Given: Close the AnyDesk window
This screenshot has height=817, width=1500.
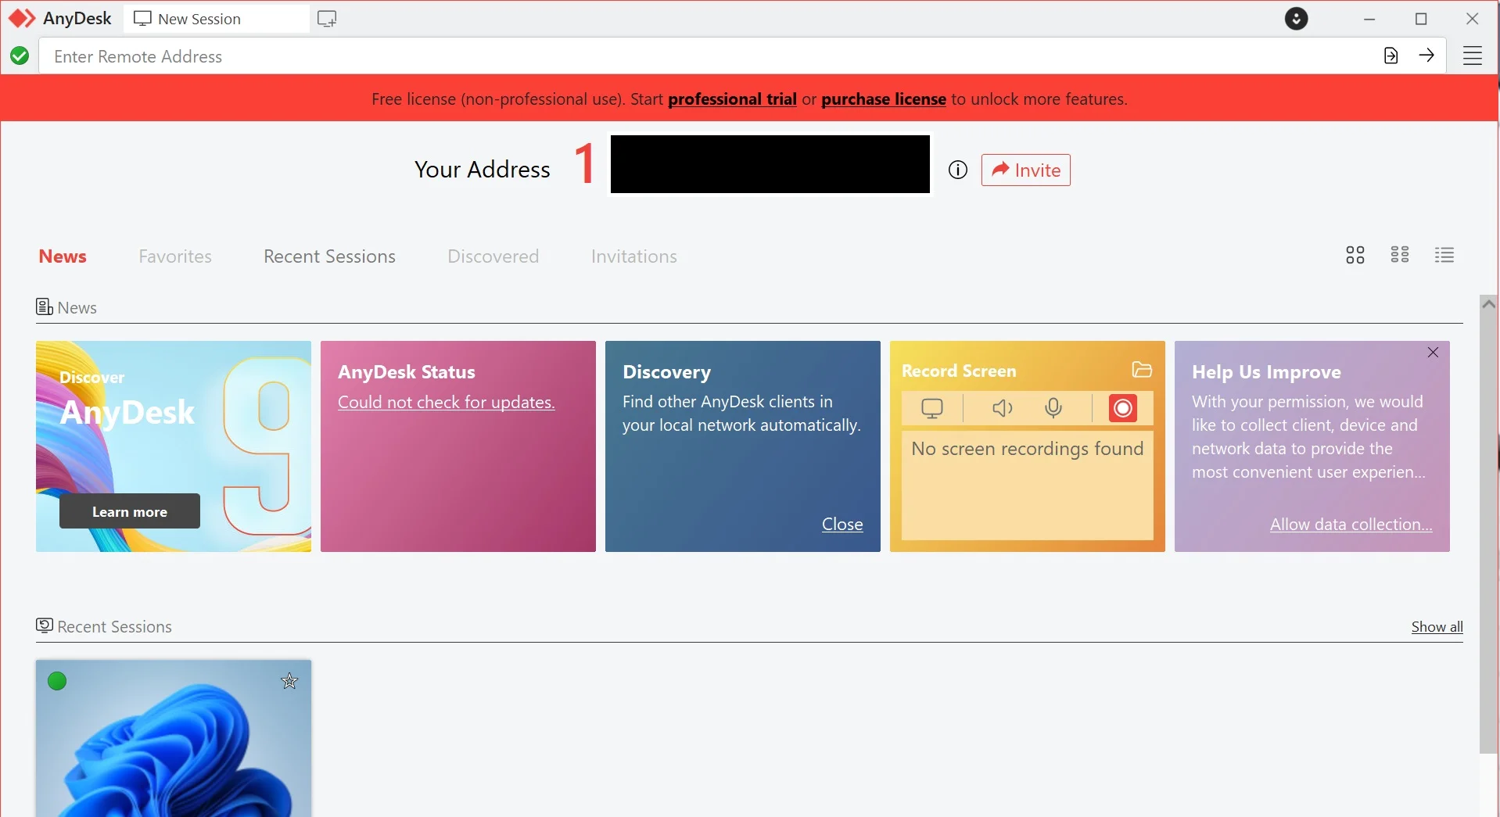Looking at the screenshot, I should [x=1473, y=19].
